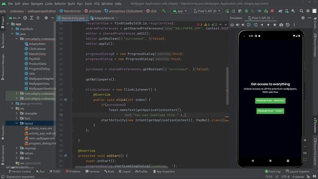Viewport: 318px width, 179px height.
Task: Select the MainActivity.java editor tab
Action: pos(73,18)
